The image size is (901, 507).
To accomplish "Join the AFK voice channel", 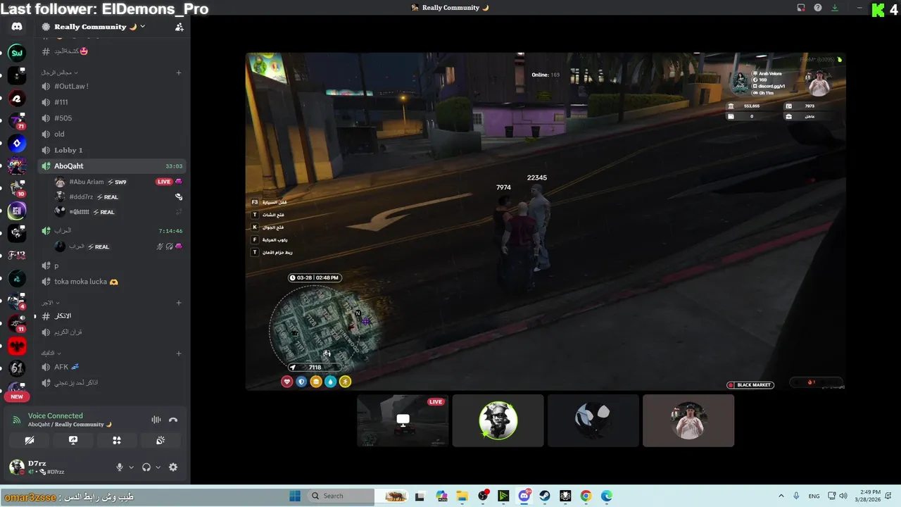I will [113, 367].
